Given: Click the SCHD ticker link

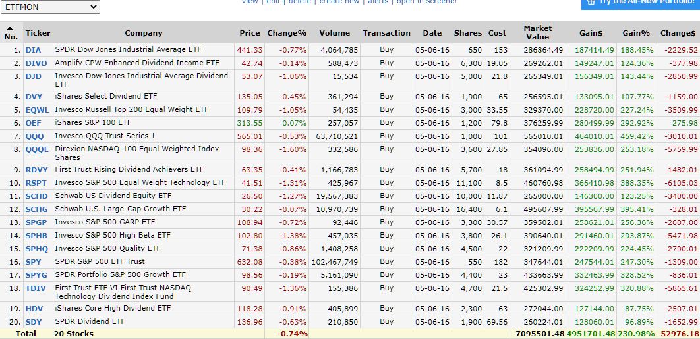Looking at the screenshot, I should click(36, 196).
